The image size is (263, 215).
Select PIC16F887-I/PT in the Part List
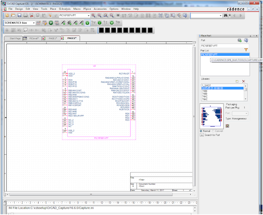[209, 55]
